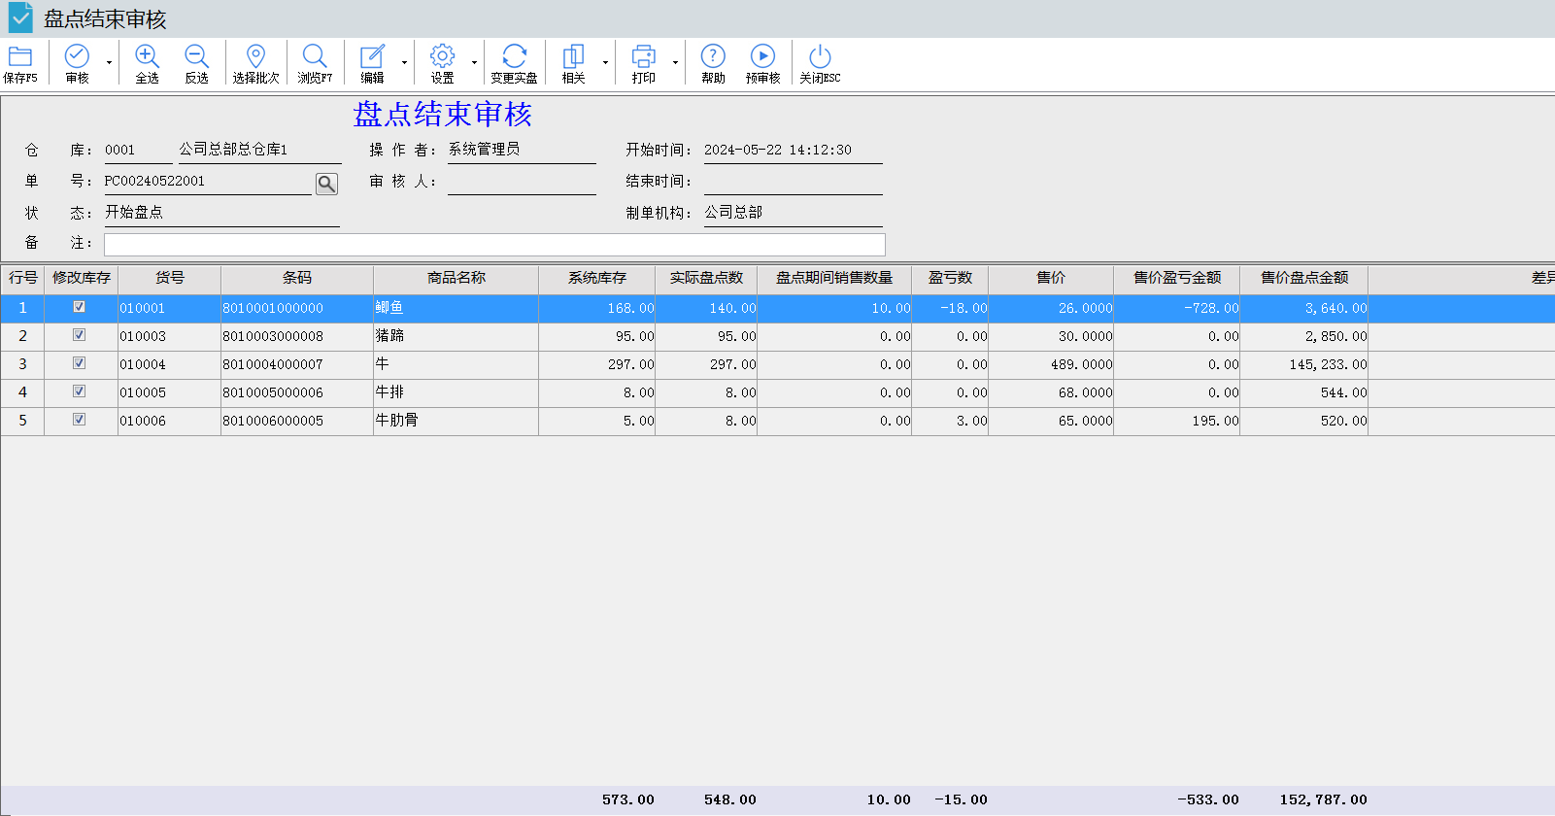Viewport: 1555px width, 816px height.
Task: Click into the 备注 remarks input field
Action: click(493, 244)
